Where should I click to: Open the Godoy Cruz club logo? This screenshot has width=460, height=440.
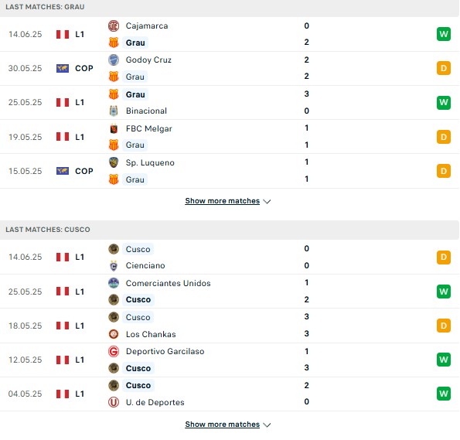point(114,60)
